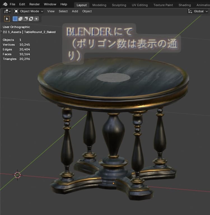
Task: Open the Global transform orientation dropdown
Action: (198, 11)
